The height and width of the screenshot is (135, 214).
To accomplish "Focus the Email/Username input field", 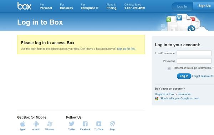I will coord(194,53).
